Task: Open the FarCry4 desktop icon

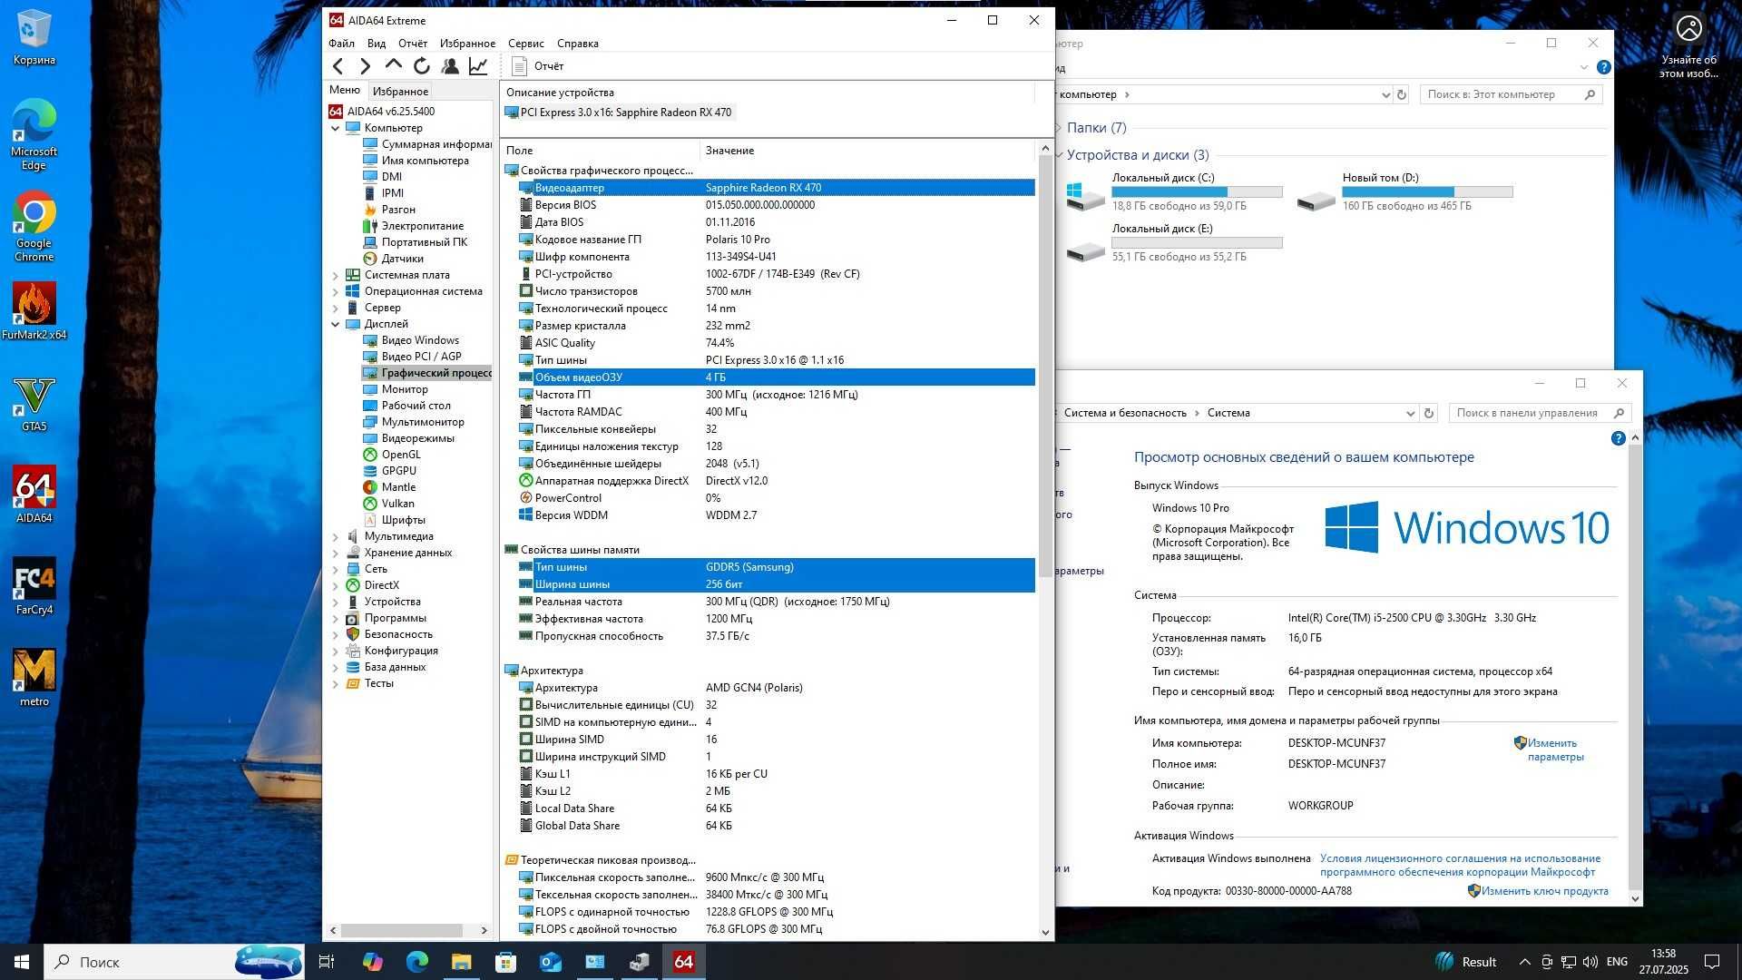Action: 34,586
